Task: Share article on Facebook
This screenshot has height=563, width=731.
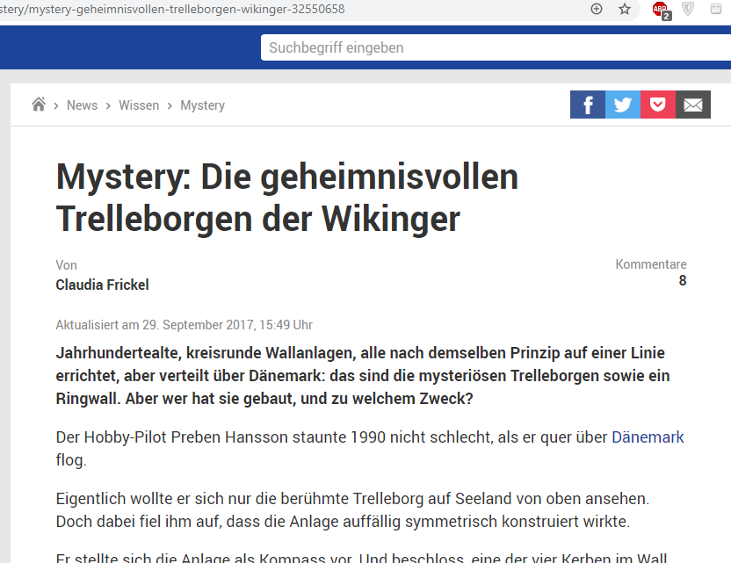Action: pos(588,105)
